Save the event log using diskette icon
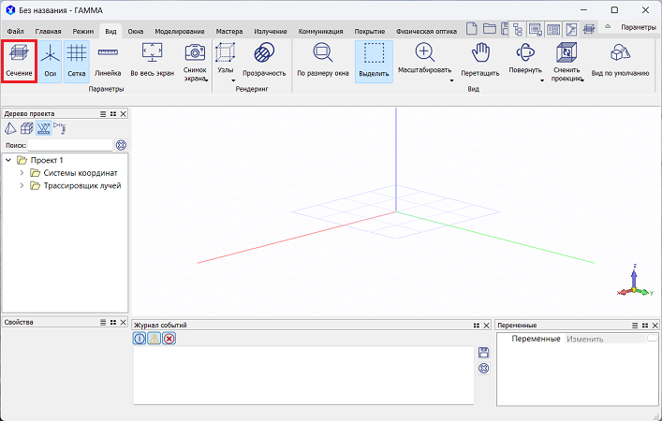Image resolution: width=662 pixels, height=421 pixels. click(483, 352)
